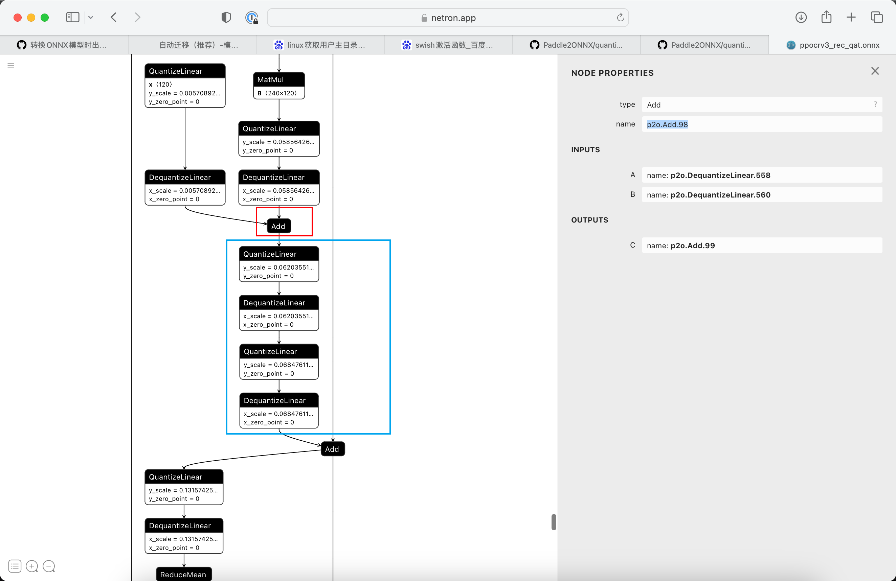896x581 pixels.
Task: Click the MatMul node in the graph
Action: tap(278, 79)
